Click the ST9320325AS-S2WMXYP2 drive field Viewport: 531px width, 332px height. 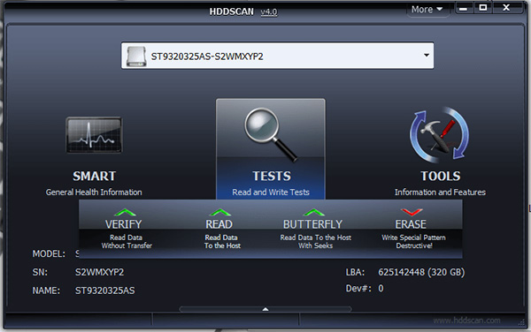click(277, 56)
